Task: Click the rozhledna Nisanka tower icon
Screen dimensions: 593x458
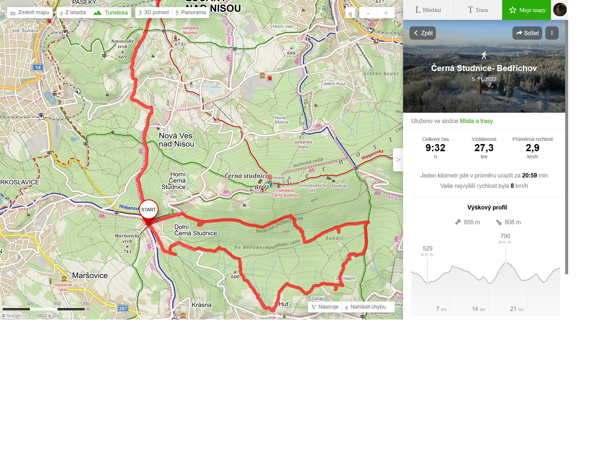Action: point(175,38)
